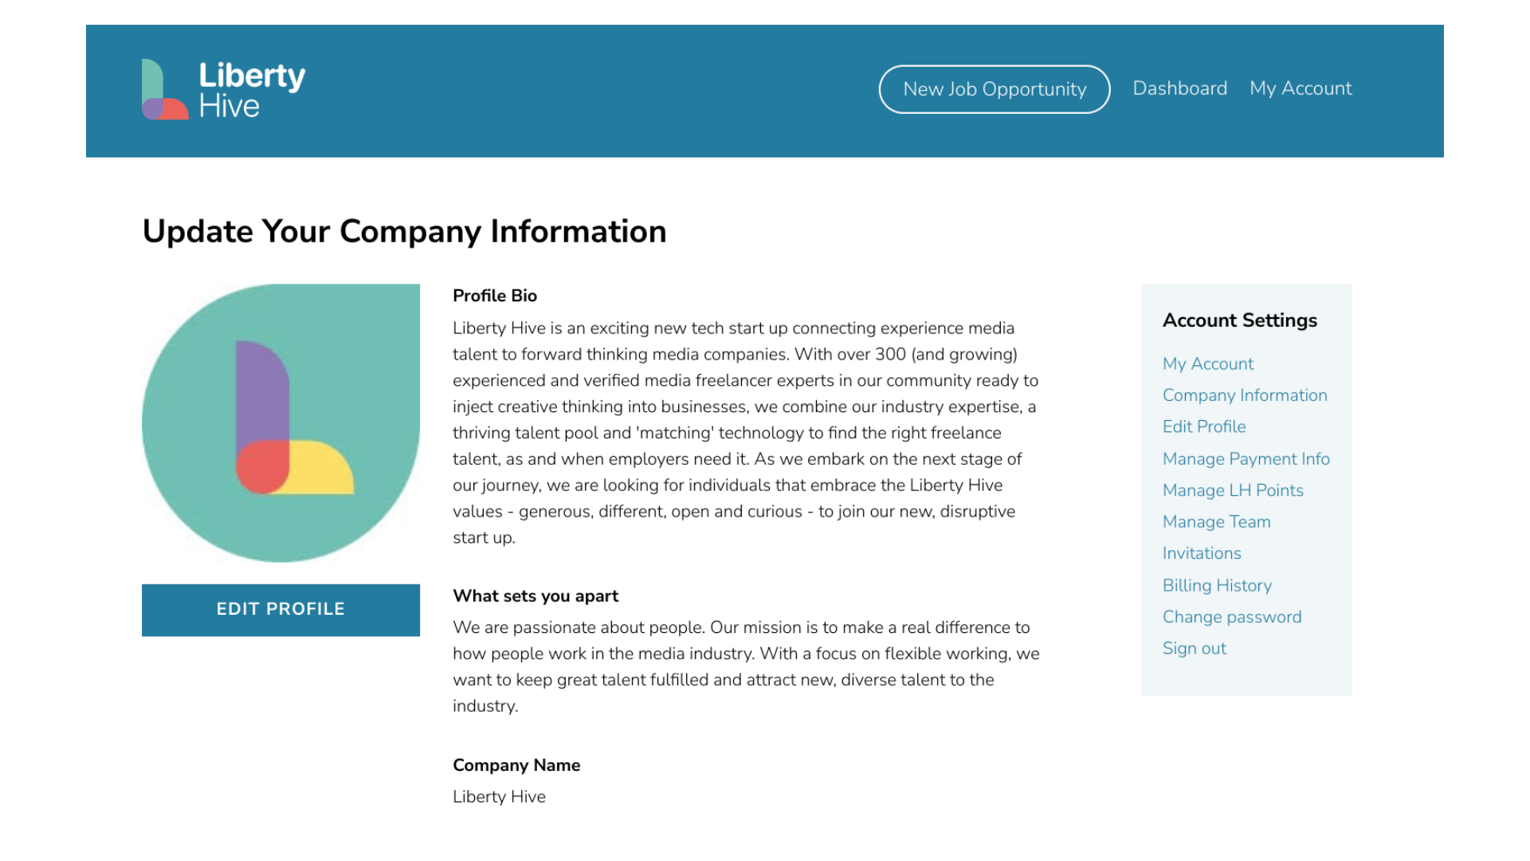
Task: Click the What sets you apart text
Action: point(745,666)
